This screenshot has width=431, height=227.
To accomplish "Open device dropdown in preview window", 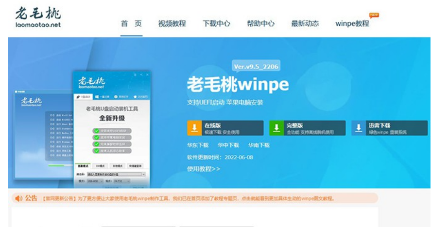I will tap(116, 174).
